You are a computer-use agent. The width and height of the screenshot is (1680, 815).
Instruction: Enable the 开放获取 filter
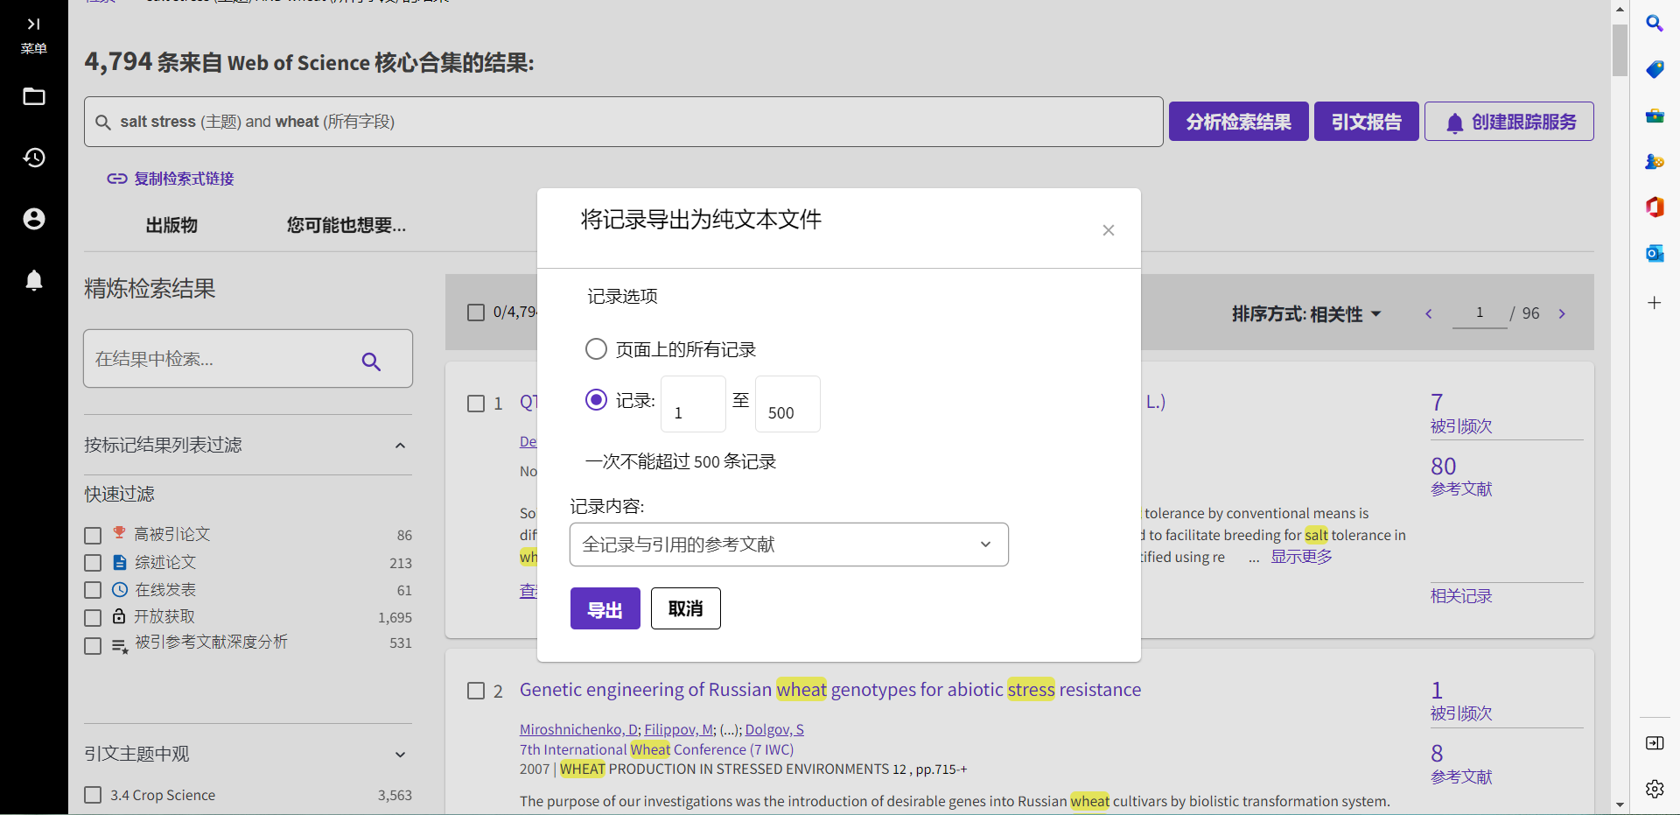[x=93, y=617]
